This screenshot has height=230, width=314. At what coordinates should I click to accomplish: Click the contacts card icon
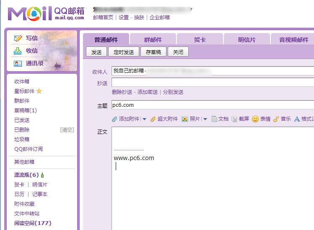coord(18,64)
